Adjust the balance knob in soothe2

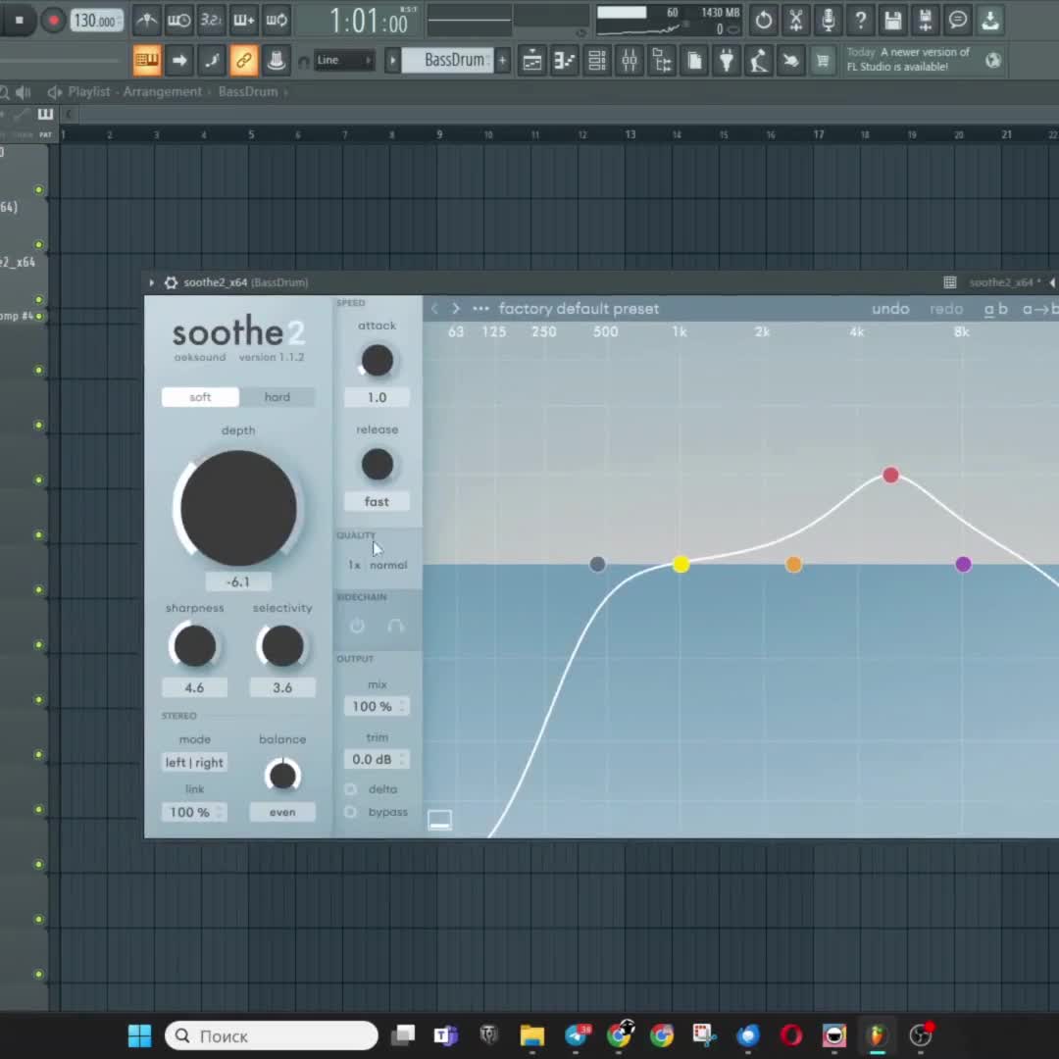(x=282, y=776)
